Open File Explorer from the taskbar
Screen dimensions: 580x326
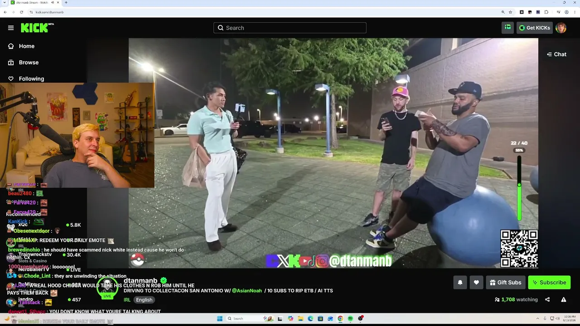click(300, 319)
